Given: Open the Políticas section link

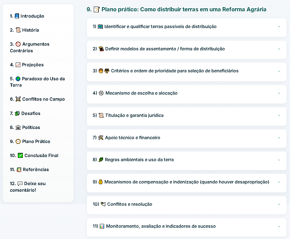Looking at the screenshot, I should click(25, 127).
